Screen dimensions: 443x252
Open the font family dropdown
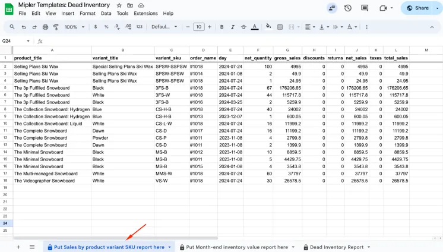pyautogui.click(x=164, y=27)
